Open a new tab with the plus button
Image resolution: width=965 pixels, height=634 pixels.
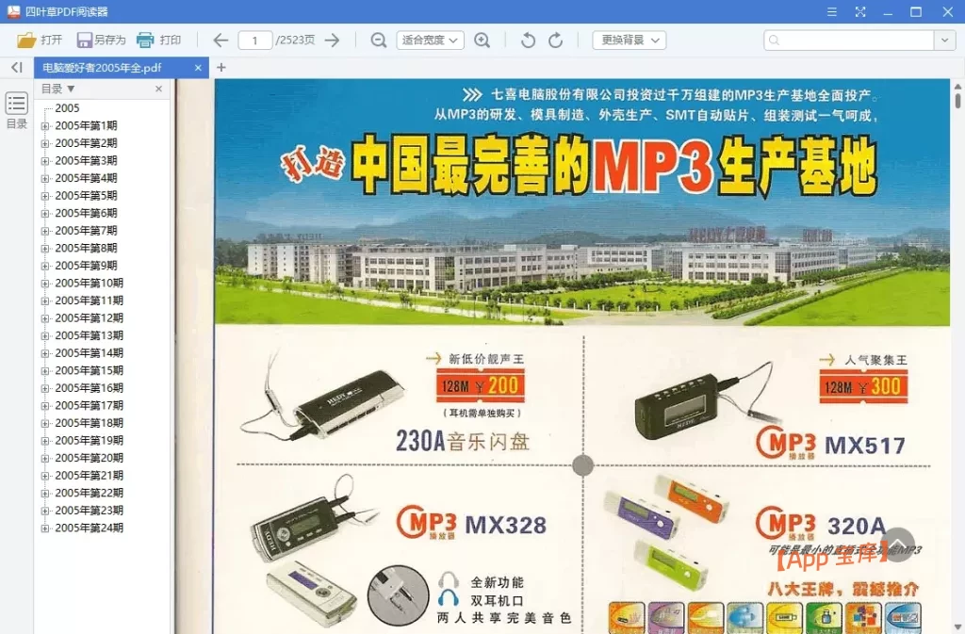pyautogui.click(x=220, y=68)
